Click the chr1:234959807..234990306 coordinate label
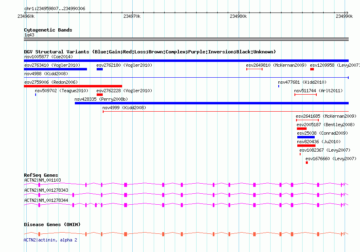Image resolution: width=360 pixels, height=252 pixels. [55, 8]
